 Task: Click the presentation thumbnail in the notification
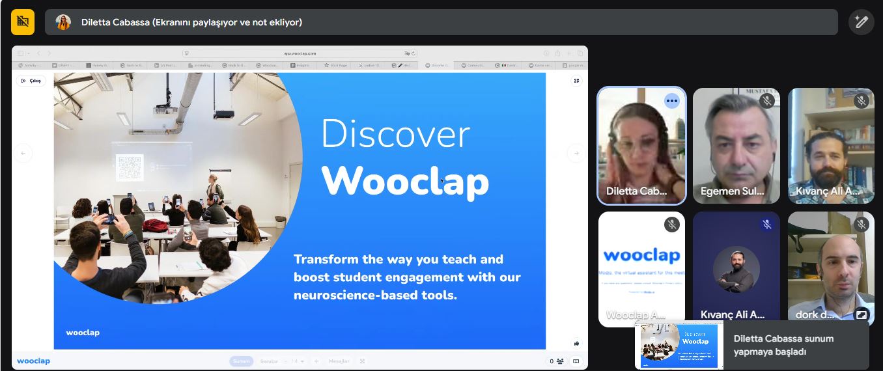pos(679,346)
